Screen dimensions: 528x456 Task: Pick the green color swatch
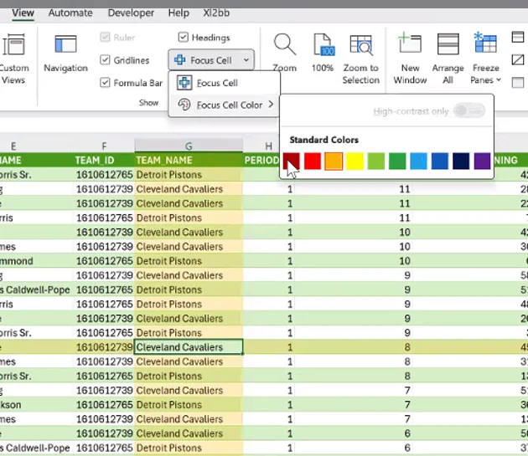pyautogui.click(x=397, y=161)
